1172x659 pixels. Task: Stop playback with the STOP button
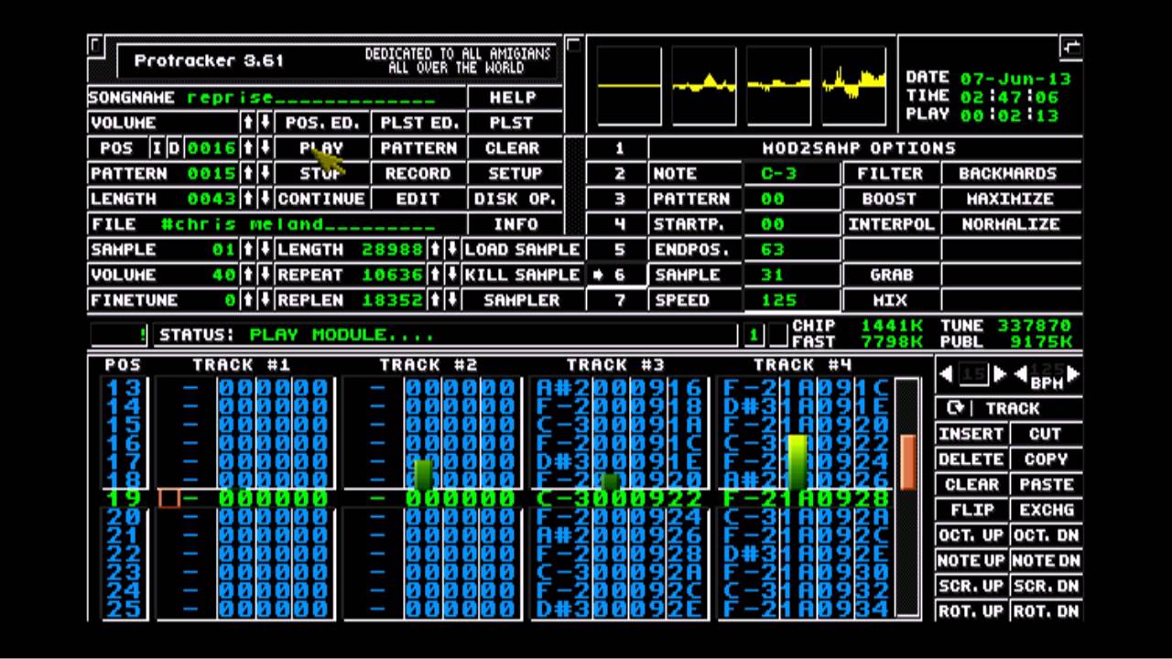322,173
